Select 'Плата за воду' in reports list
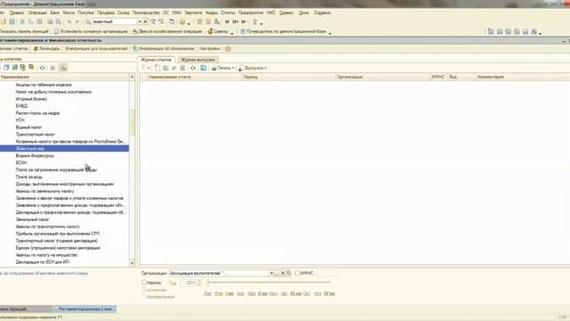The width and height of the screenshot is (570, 321). tap(29, 177)
